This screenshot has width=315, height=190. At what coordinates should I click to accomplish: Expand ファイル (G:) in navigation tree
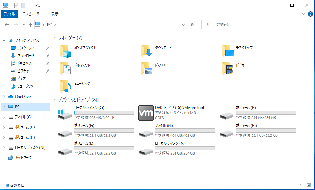[4, 117]
